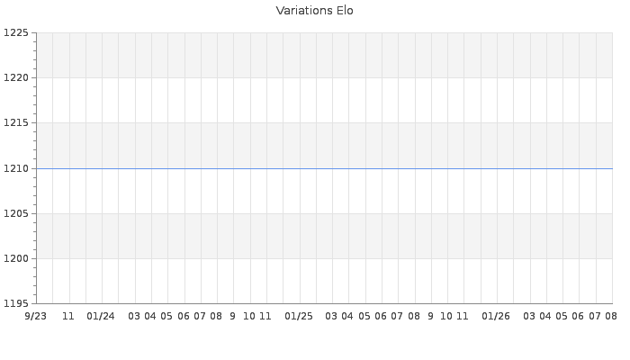
Task: Click the blue Elo rating line
Action: pos(325,169)
